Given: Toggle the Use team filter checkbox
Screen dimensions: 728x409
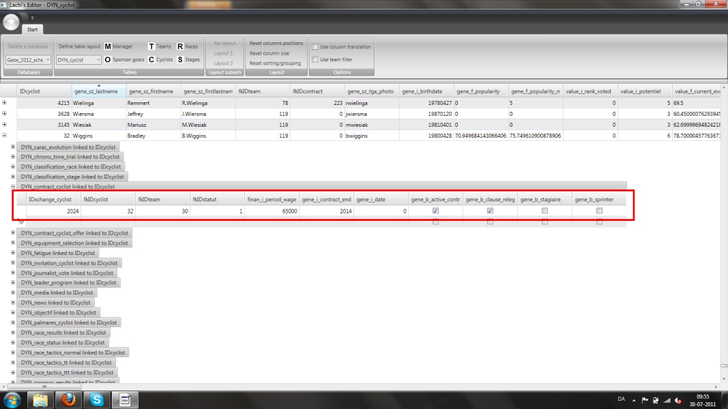Looking at the screenshot, I should pos(315,59).
